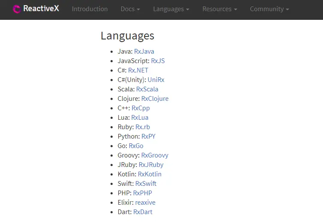Viewport: 323px width, 224px height.
Task: Open the RxScala link
Action: (147, 89)
